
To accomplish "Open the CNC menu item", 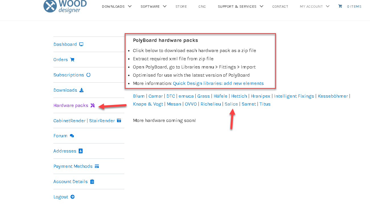I will click(x=202, y=7).
